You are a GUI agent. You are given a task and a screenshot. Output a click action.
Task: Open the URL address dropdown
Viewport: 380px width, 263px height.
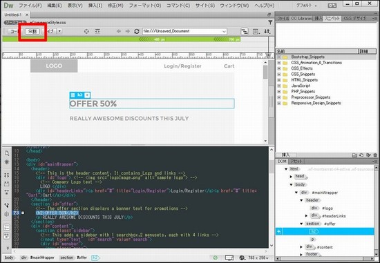click(x=224, y=32)
